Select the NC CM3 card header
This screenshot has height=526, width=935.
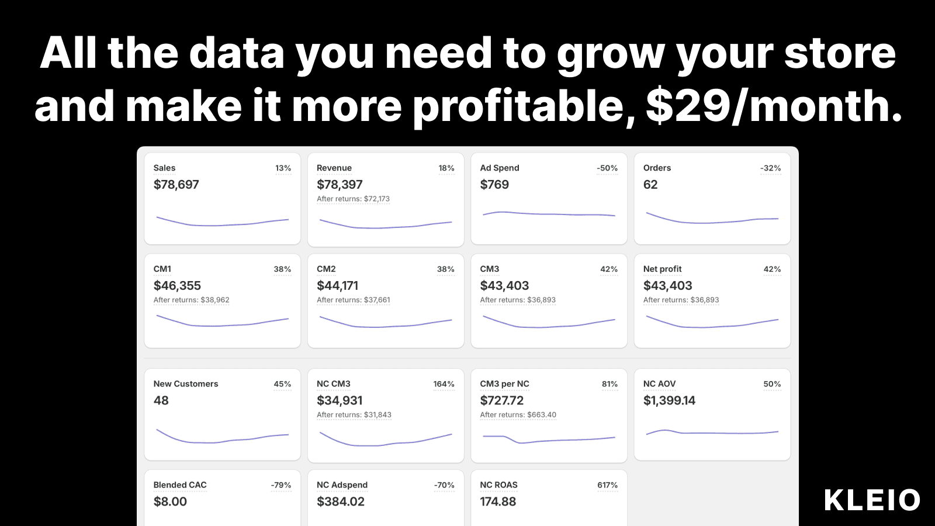pyautogui.click(x=333, y=384)
